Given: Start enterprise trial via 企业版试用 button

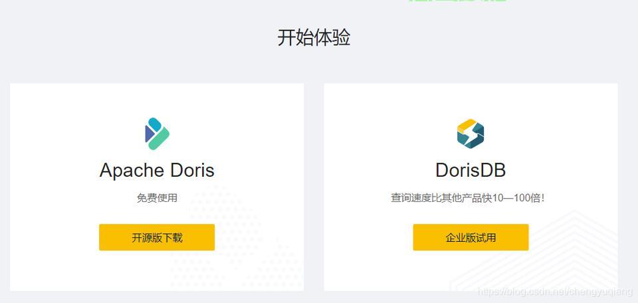Looking at the screenshot, I should point(471,237).
